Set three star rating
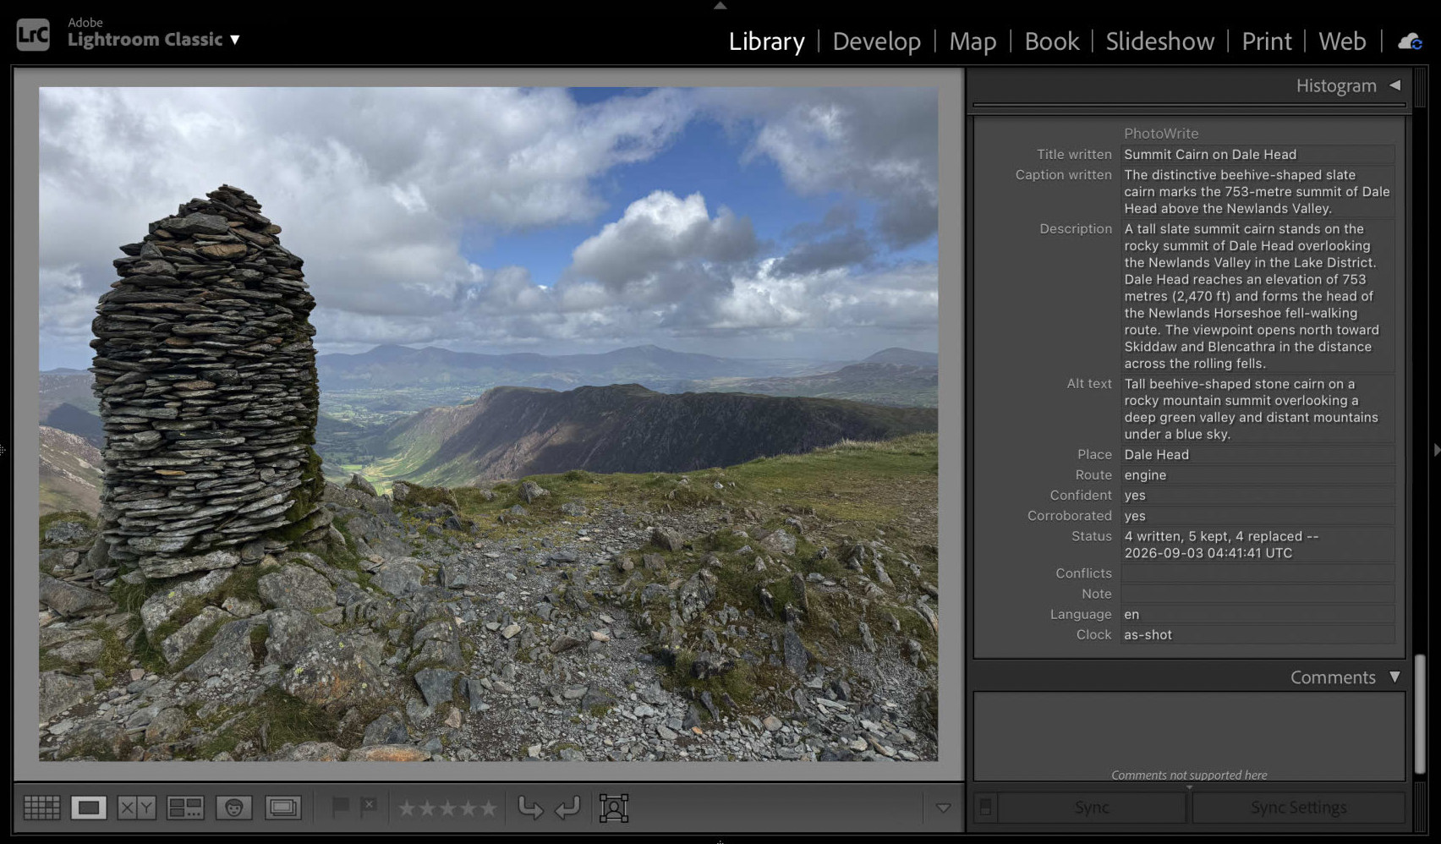The width and height of the screenshot is (1441, 844). pyautogui.click(x=447, y=808)
